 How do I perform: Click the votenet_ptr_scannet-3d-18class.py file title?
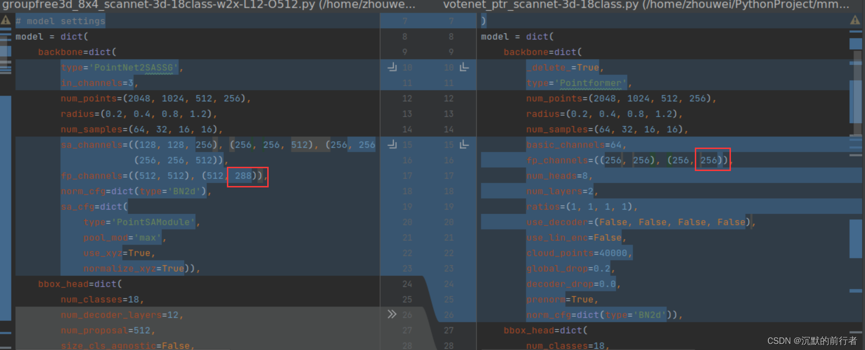pos(646,5)
